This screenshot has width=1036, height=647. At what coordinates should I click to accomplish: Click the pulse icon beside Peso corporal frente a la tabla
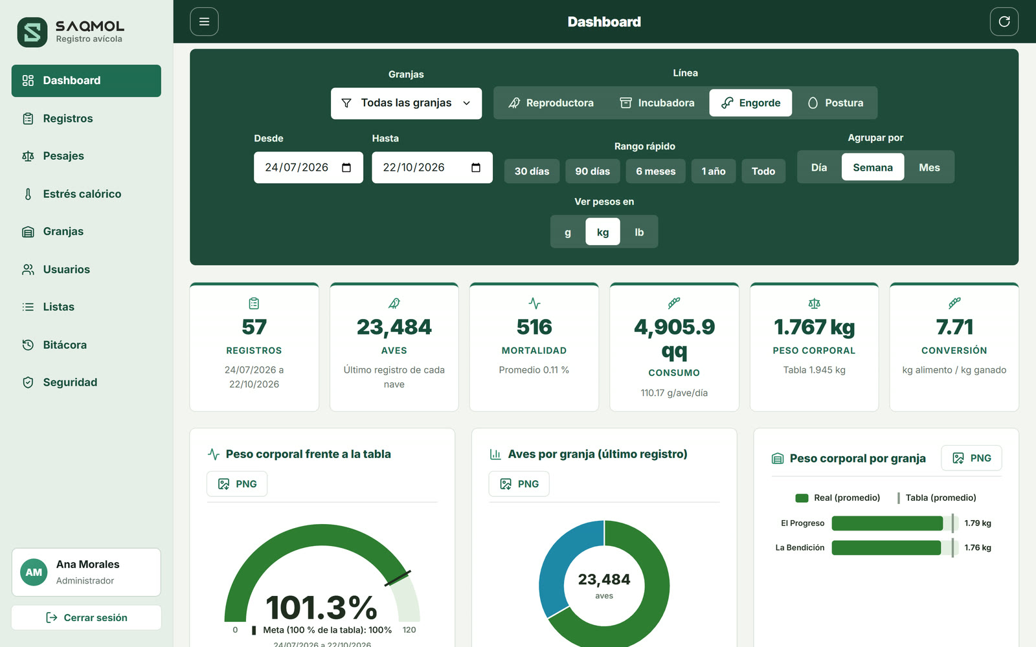[x=213, y=454]
